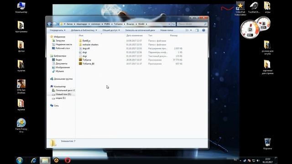Image resolution: width=292 pixels, height=164 pixels.
Task: Open the Opera browser from the taskbar
Action: pyautogui.click(x=68, y=160)
